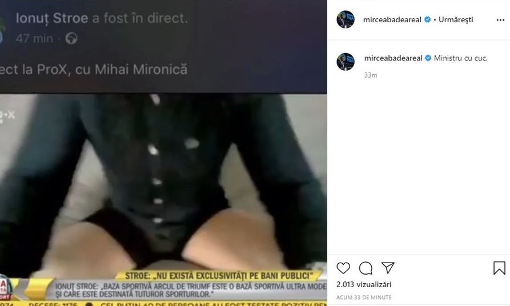Click the 2.013 vizualizări views count
Image resolution: width=510 pixels, height=306 pixels.
click(x=364, y=284)
